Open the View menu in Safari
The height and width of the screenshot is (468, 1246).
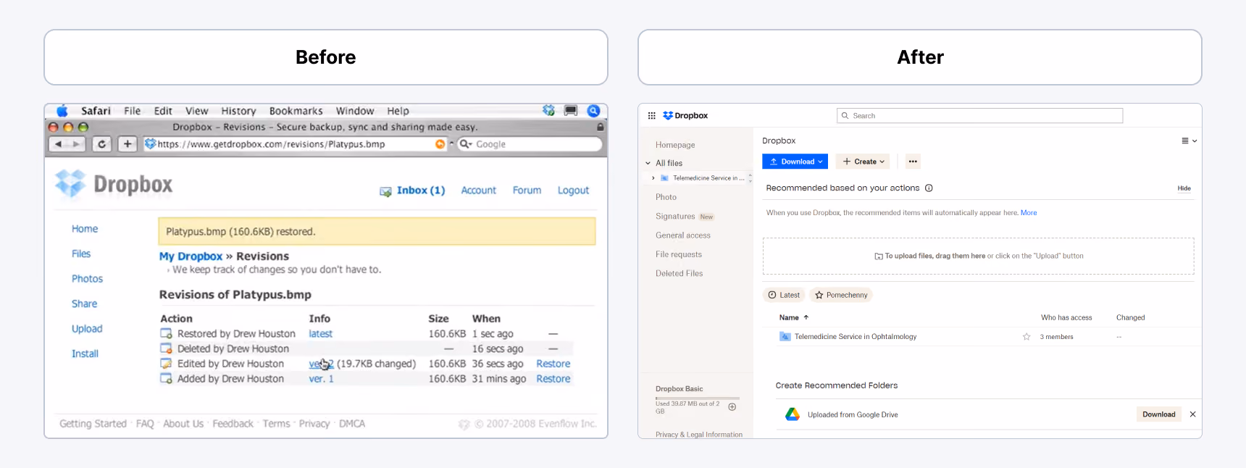click(x=196, y=111)
